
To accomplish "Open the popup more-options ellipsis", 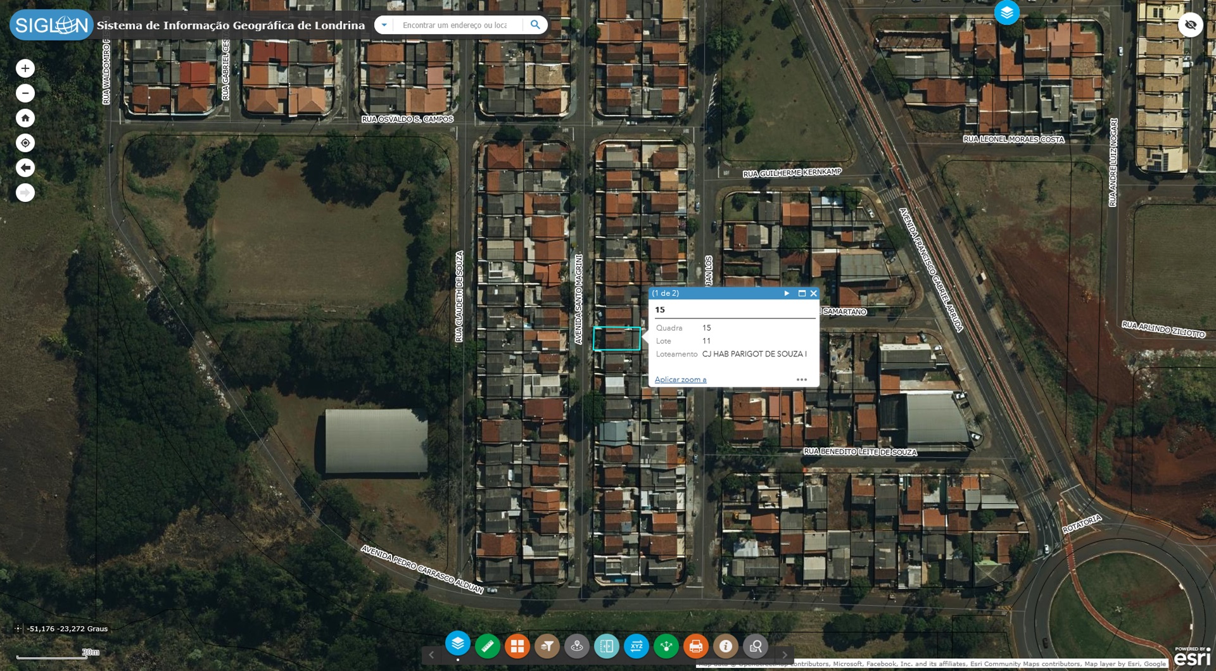I will (802, 380).
